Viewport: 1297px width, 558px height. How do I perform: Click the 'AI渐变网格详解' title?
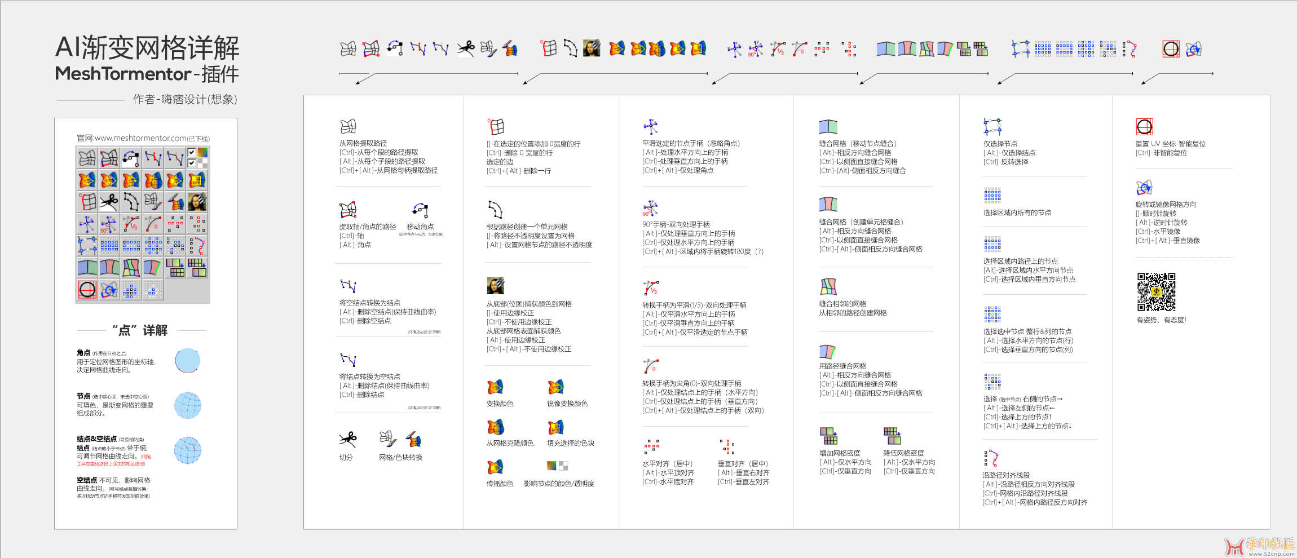[148, 47]
